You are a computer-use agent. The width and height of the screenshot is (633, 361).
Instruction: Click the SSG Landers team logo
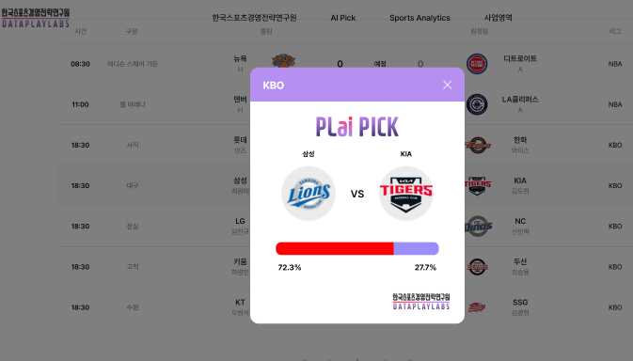point(477,307)
